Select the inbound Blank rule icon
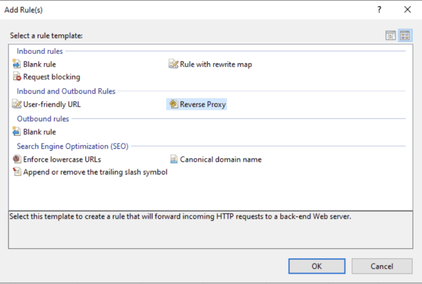Viewport: 422px width, 284px height. (16, 64)
